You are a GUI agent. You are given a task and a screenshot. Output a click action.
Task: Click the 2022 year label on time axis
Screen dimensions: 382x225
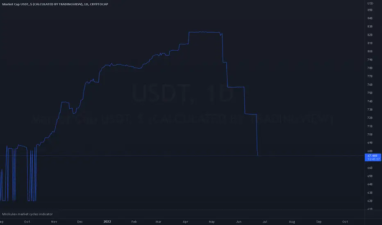[x=107, y=222]
